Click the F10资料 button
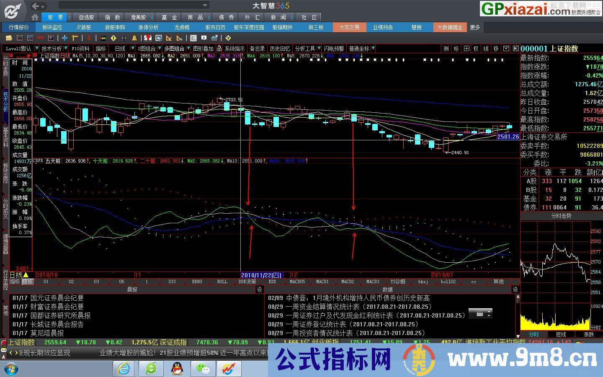The width and height of the screenshot is (603, 377). click(x=81, y=49)
